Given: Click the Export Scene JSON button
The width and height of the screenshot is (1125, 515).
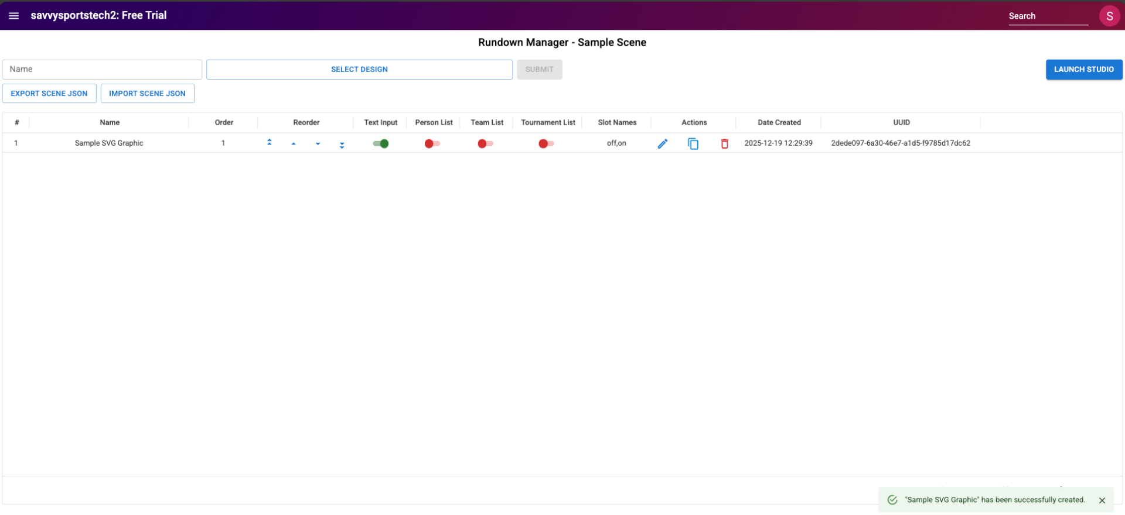Looking at the screenshot, I should 49,94.
